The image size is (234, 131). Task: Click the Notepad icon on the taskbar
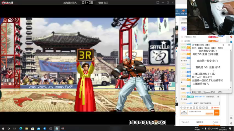56,128
